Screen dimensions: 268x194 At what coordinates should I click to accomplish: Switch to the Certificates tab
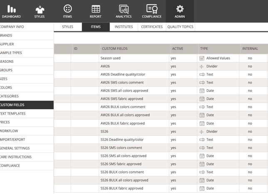[x=152, y=27]
